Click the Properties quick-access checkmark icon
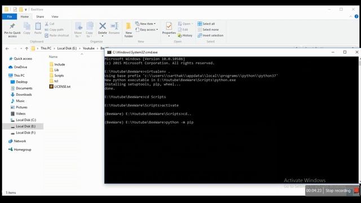The image size is (361, 203). [x=15, y=10]
